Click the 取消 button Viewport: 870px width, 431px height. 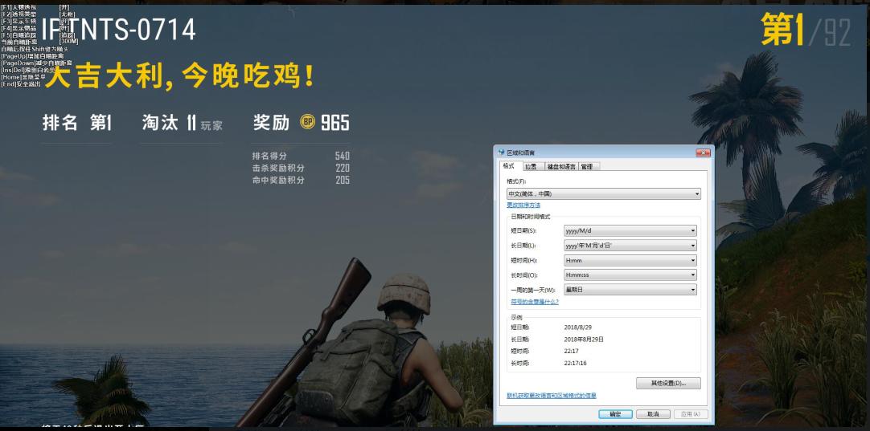click(x=653, y=414)
